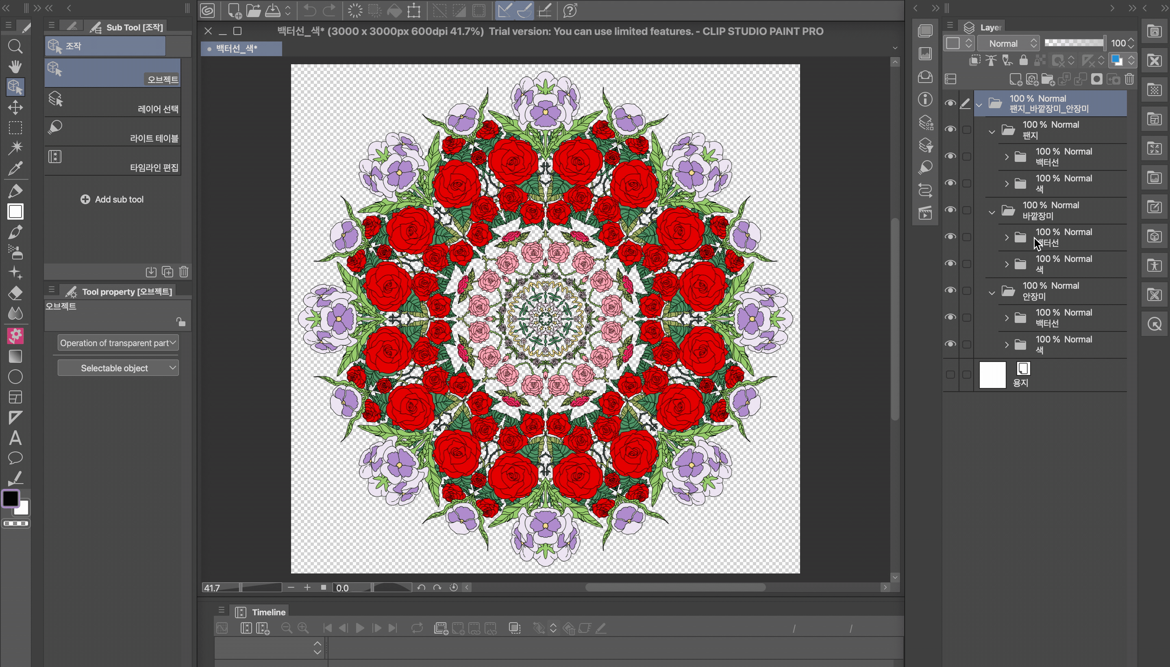Image resolution: width=1170 pixels, height=667 pixels.
Task: Open the Normal blending mode dropdown
Action: pos(1008,44)
